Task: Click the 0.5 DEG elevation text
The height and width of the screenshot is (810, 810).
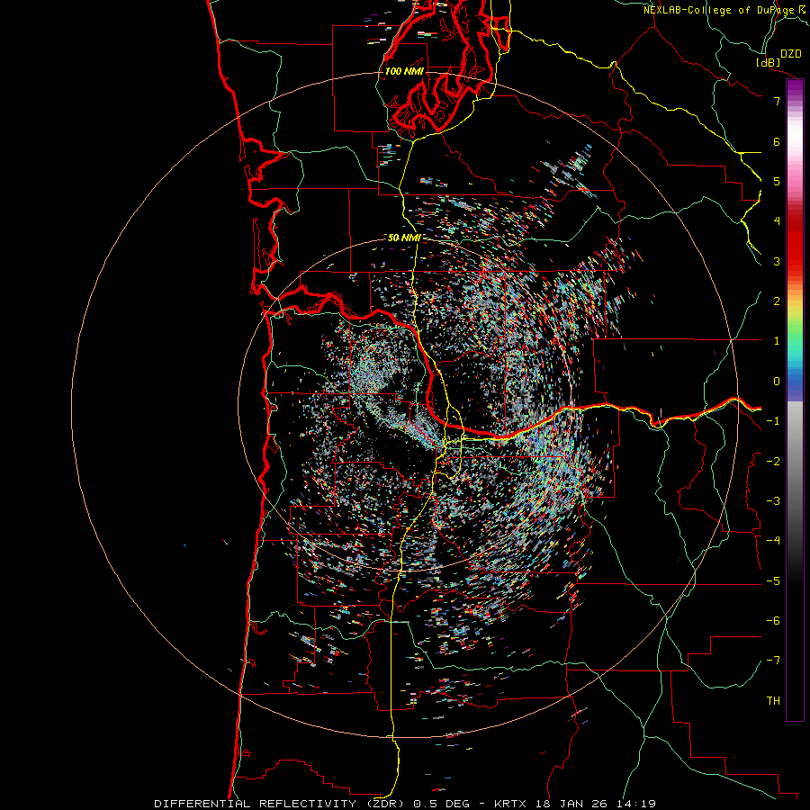Action: coord(441,804)
